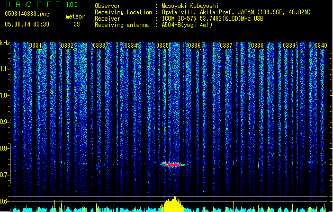Click the receiver ICOM IC-575 text
This screenshot has width=333, height=212.
(x=212, y=19)
